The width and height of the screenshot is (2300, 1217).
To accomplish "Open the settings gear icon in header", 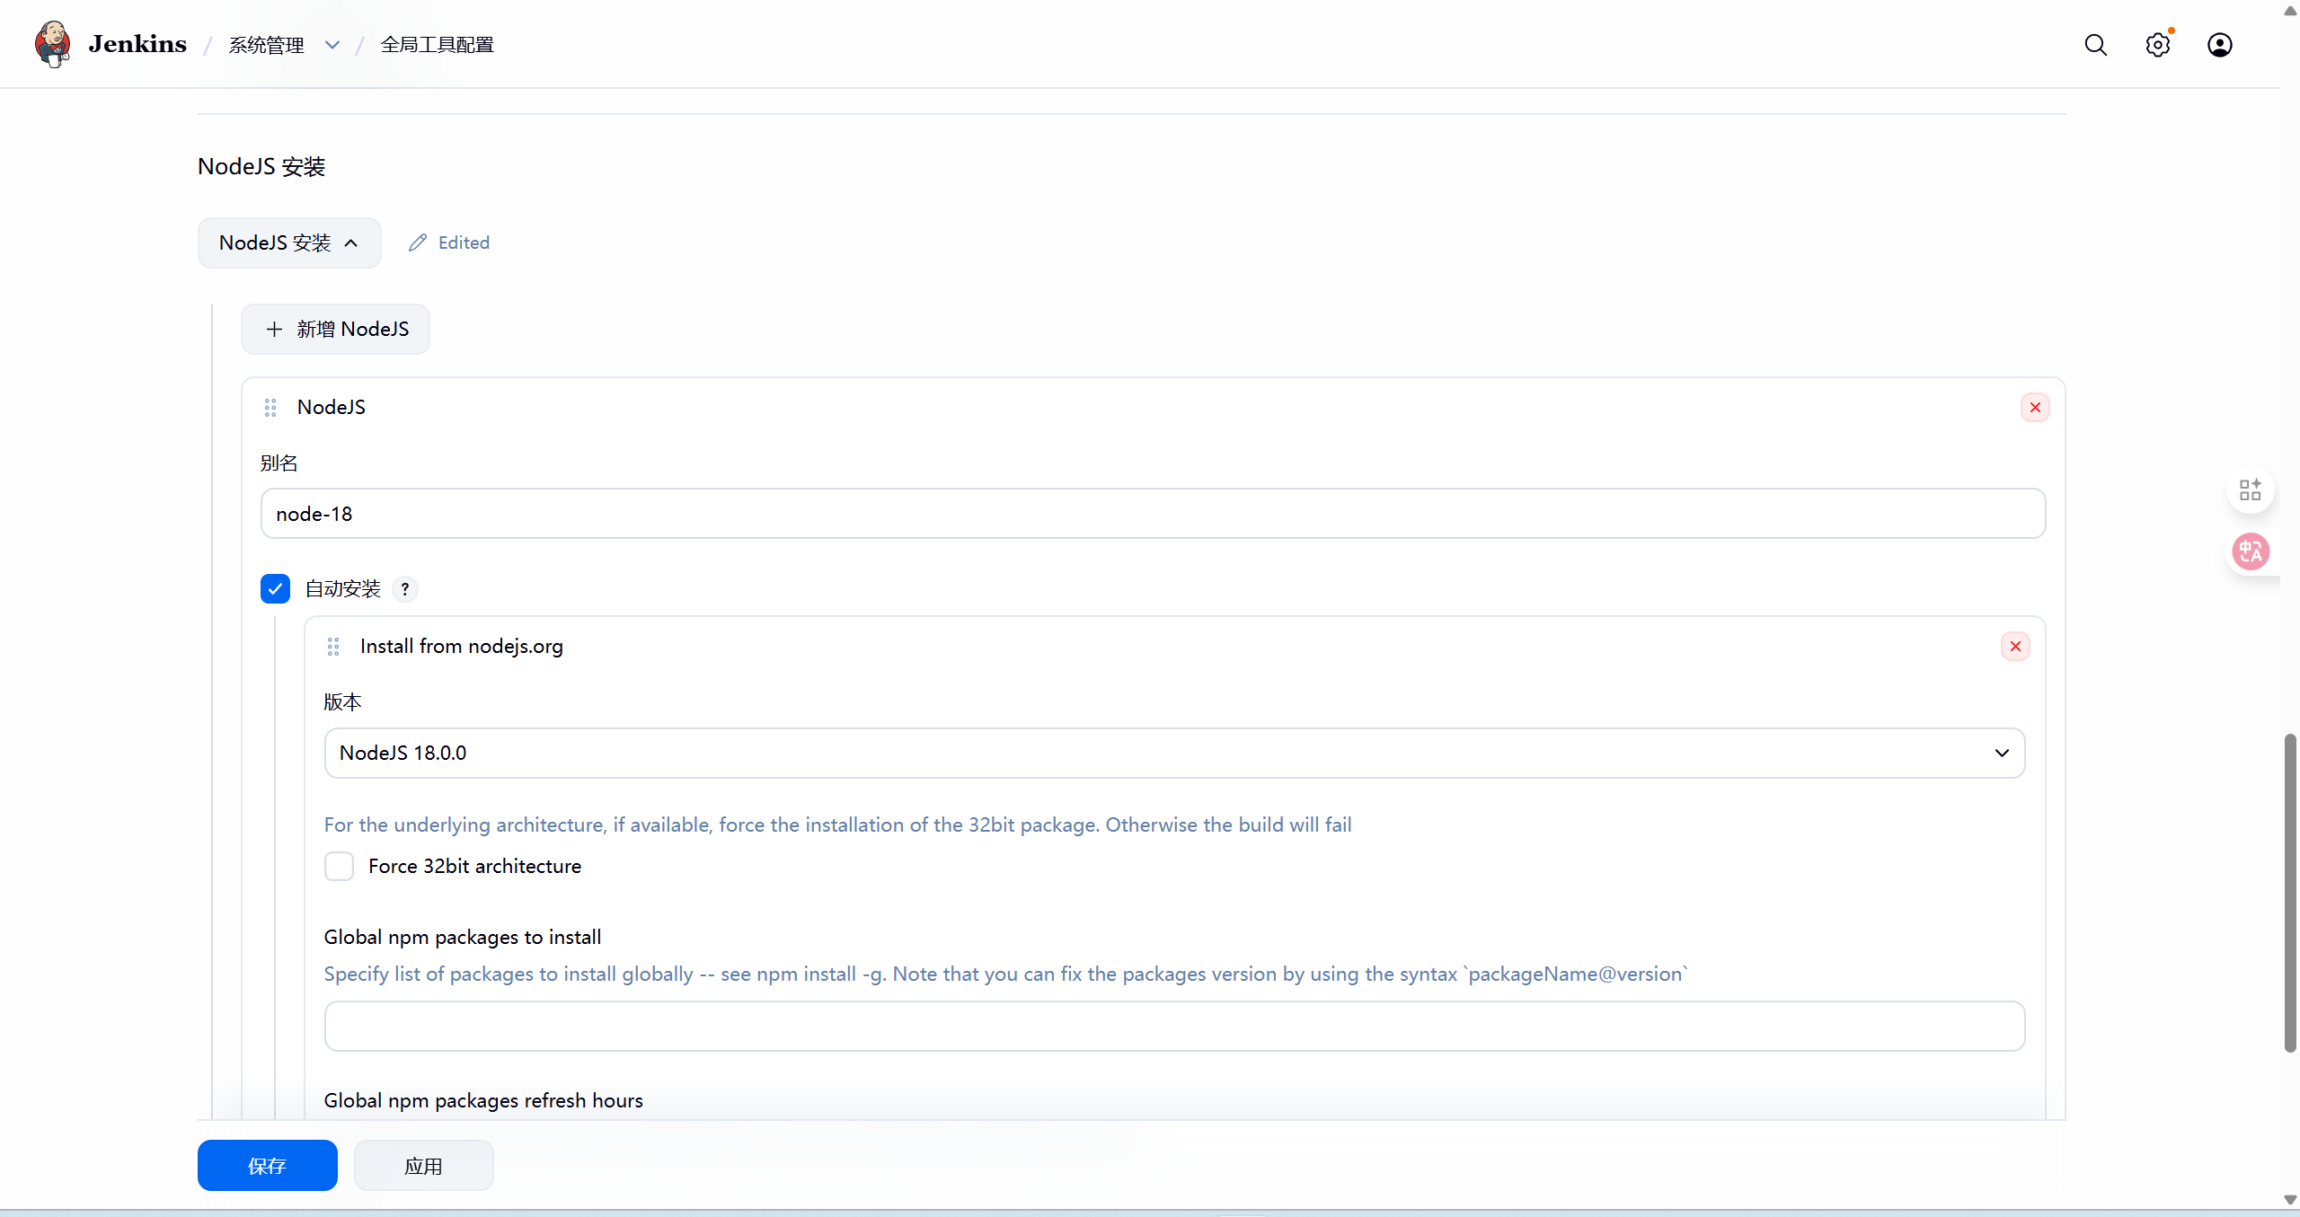I will [2157, 45].
